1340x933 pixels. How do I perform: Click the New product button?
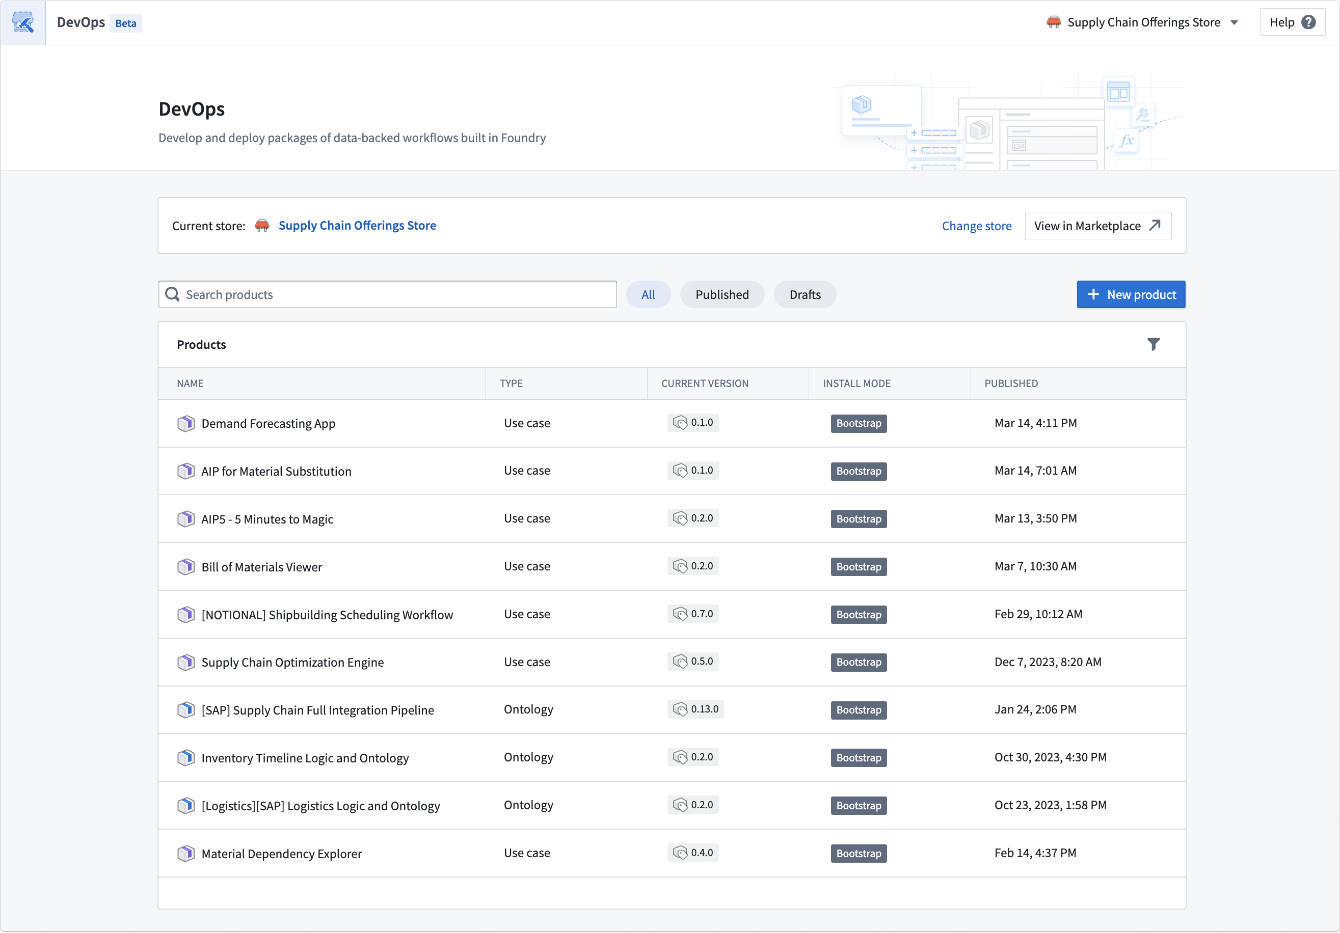[x=1131, y=295]
